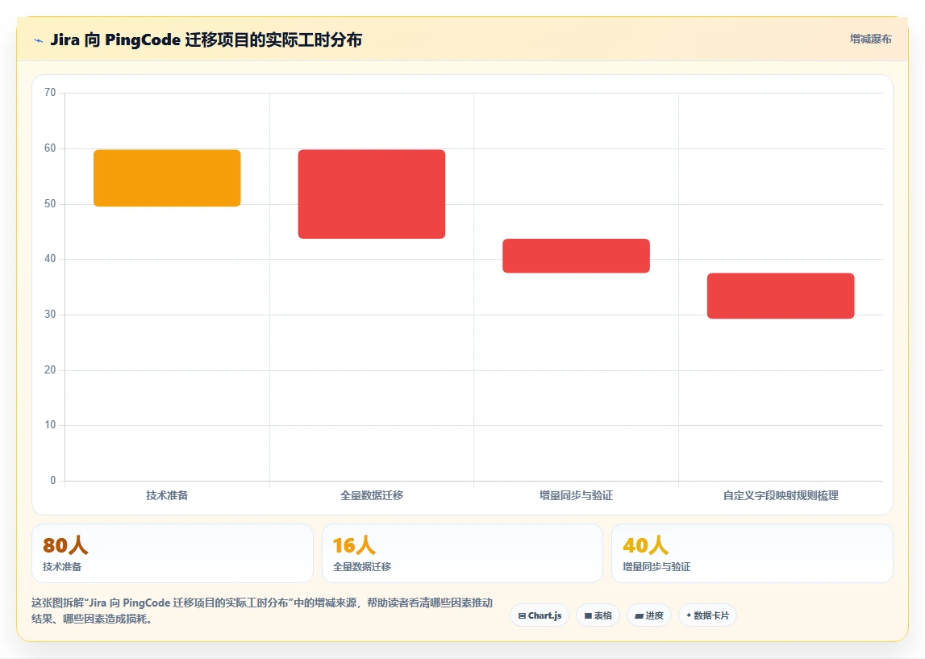Click the description paragraph starting 这张图拆解
Screen dimensions: 925x659
pos(262,611)
